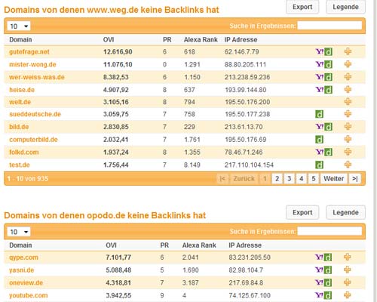Screen dimensions: 377x302
Task: Open Yahoo icon for gutefrage.net
Action: (x=320, y=51)
